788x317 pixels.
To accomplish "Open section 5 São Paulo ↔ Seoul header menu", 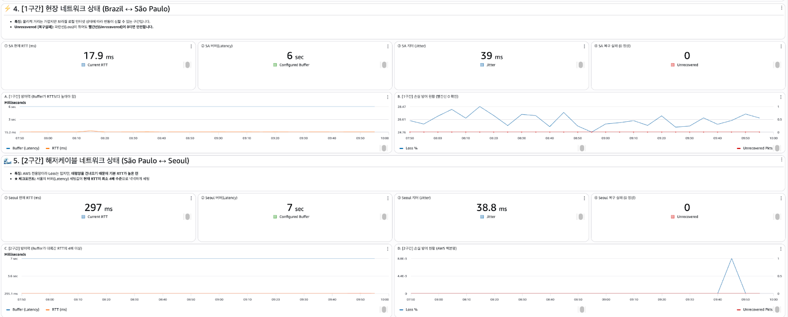I will [x=781, y=160].
